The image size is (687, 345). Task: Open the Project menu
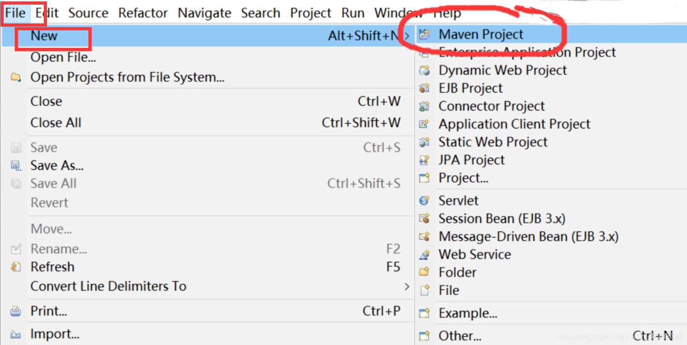coord(311,12)
